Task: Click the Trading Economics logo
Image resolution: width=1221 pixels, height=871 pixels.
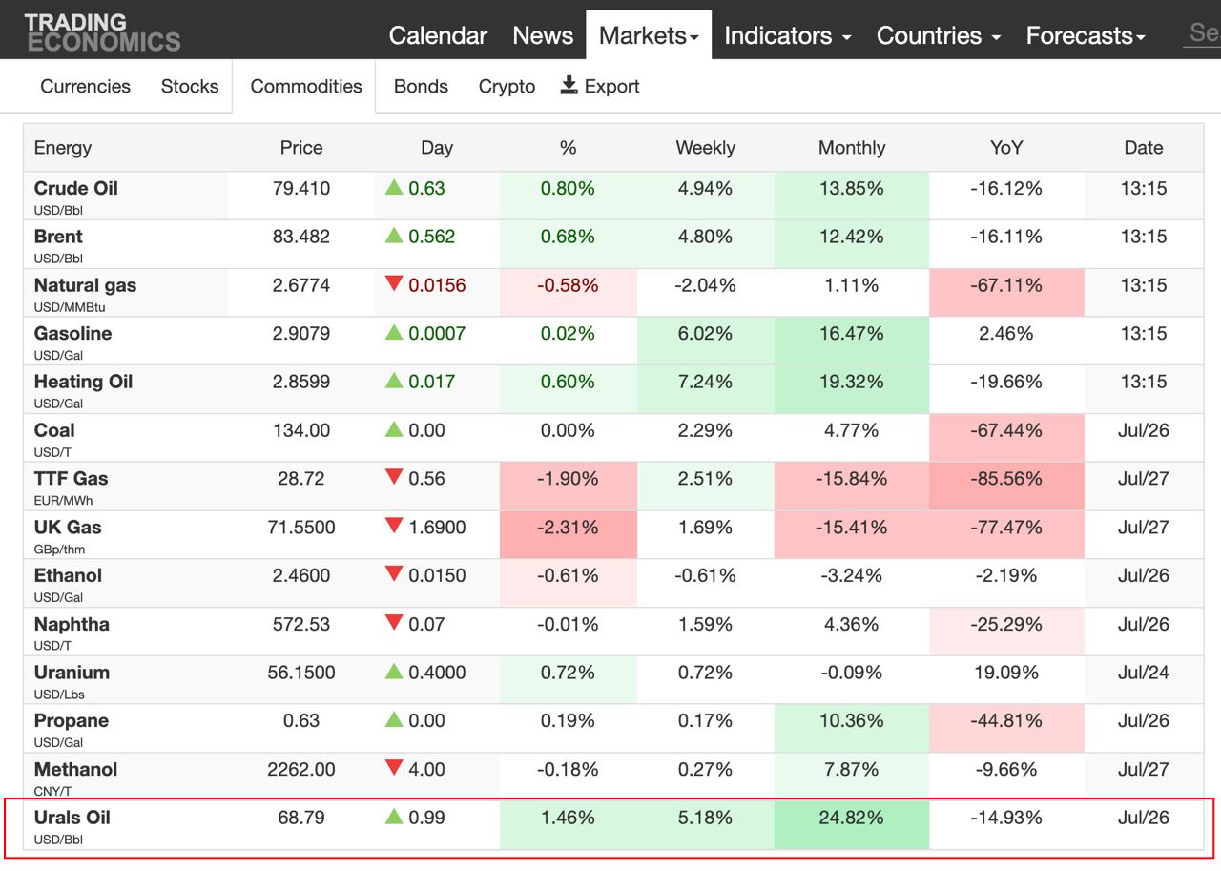Action: point(102,32)
